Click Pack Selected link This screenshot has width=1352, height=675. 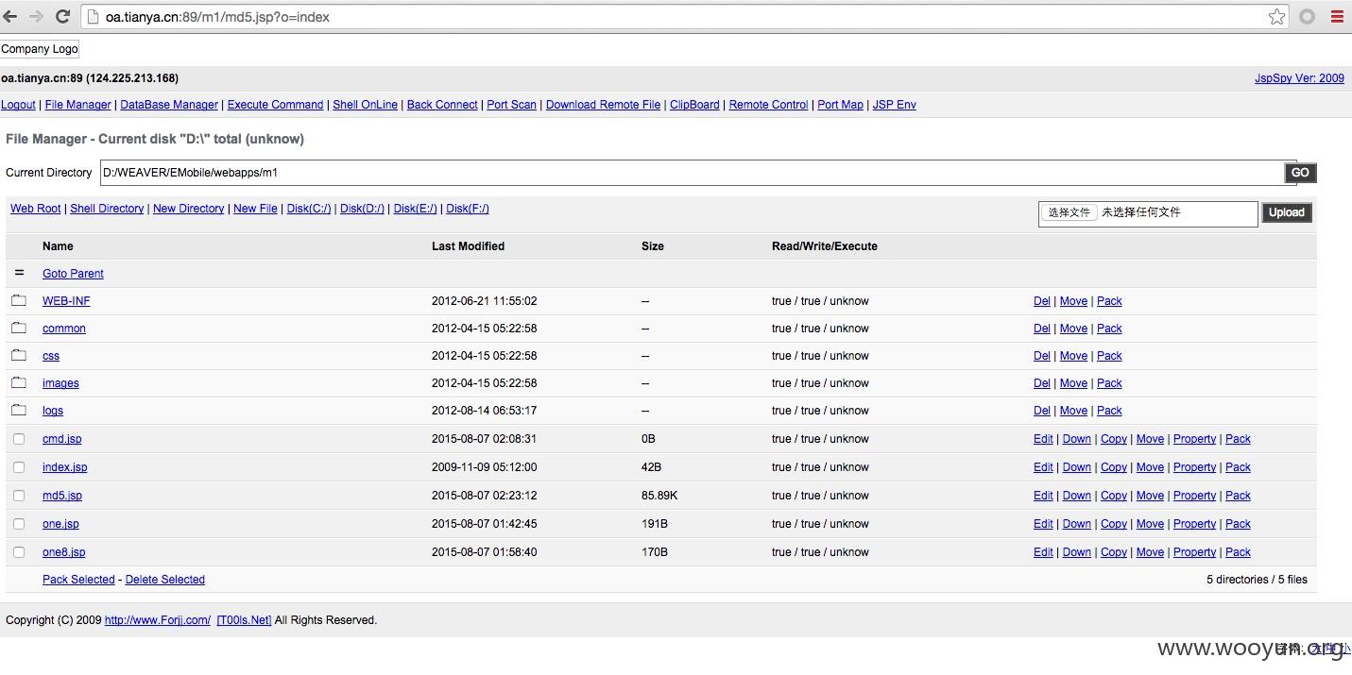[x=78, y=580]
